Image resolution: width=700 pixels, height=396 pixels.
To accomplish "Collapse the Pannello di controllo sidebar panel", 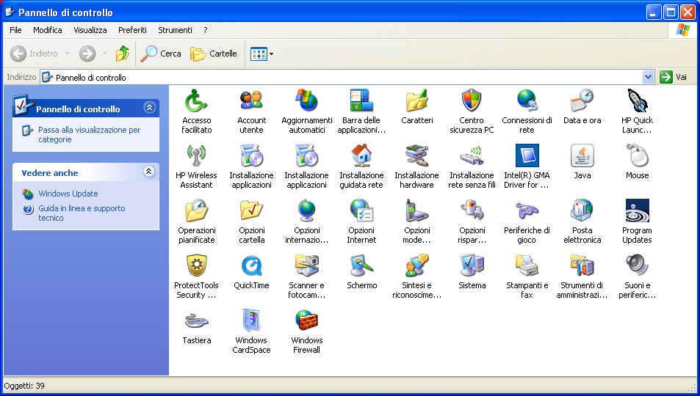I will click(150, 107).
